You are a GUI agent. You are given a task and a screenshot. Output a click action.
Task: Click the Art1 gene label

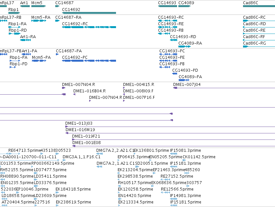(x=24, y=3)
